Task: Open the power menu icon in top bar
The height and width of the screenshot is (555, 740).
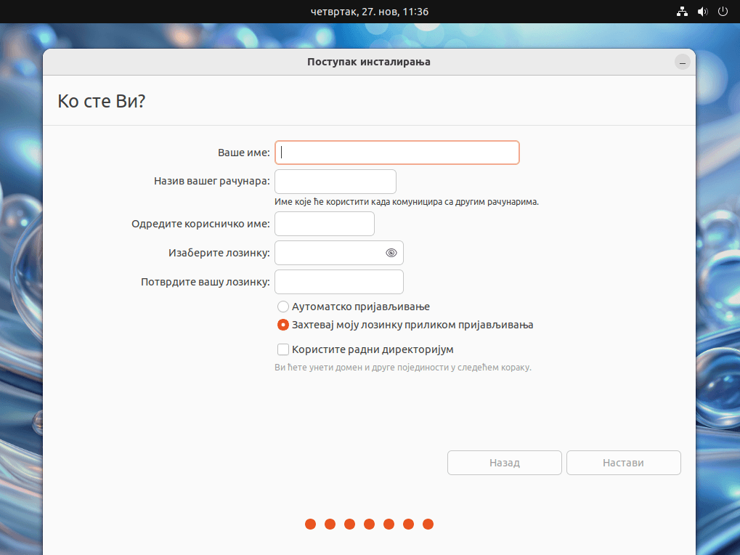Action: [x=723, y=12]
